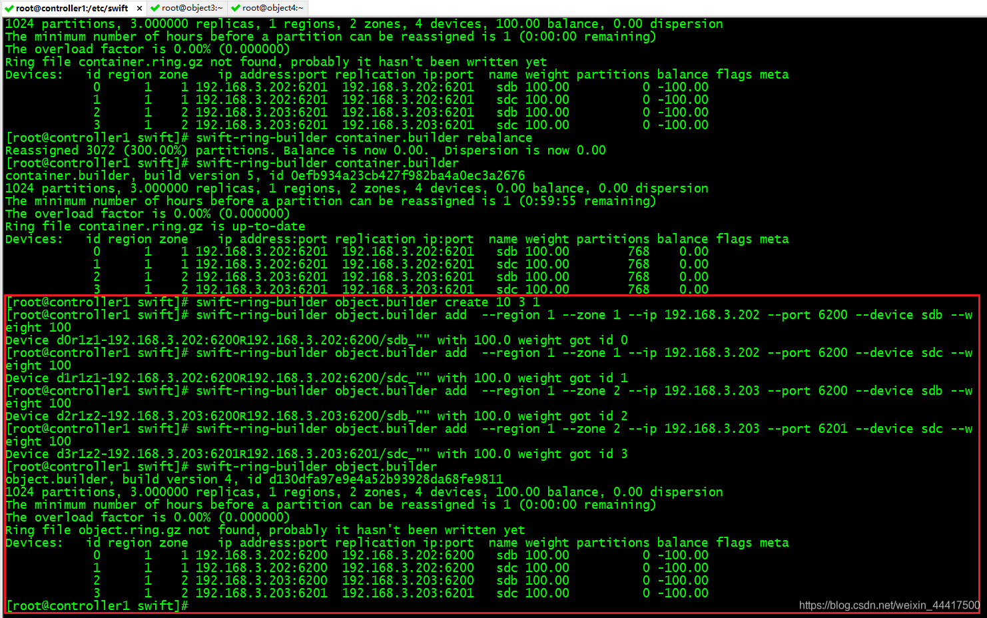Click the 'Device d1r1z1-192.168.3.202' output line
Screen dimensions: 987x618
pyautogui.click(x=316, y=378)
